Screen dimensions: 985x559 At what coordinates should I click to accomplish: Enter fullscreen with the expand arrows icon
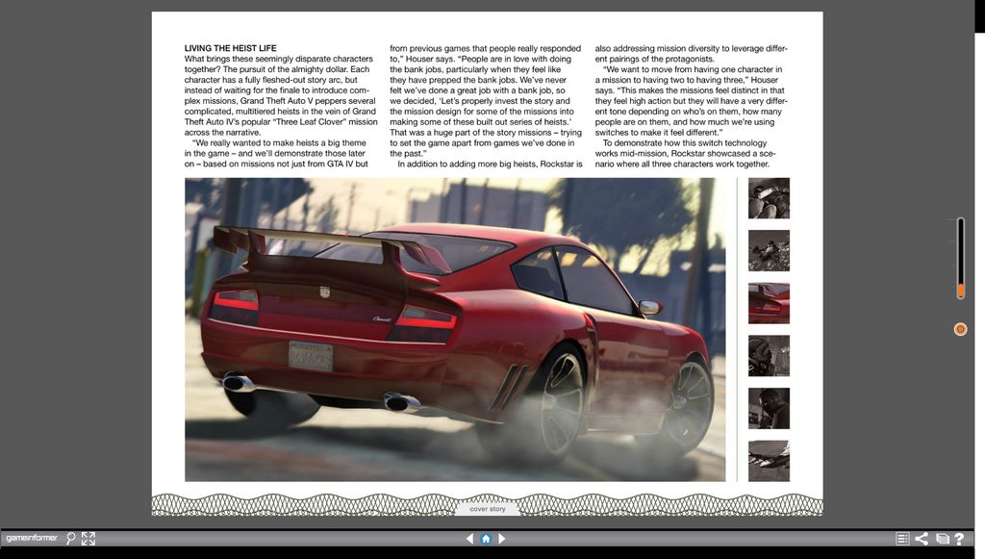(88, 539)
